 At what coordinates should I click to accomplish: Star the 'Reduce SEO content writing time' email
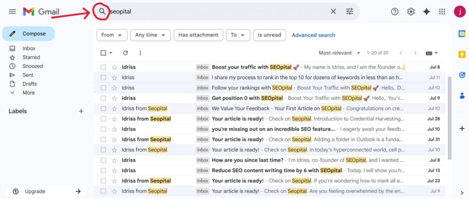[x=114, y=171]
